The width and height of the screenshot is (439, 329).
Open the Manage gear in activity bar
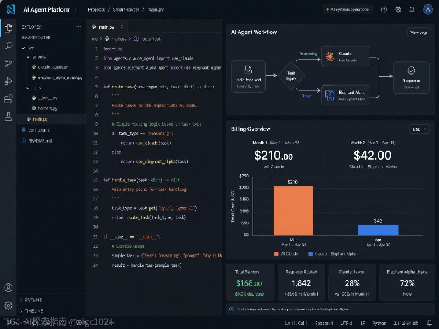pyautogui.click(x=8, y=305)
